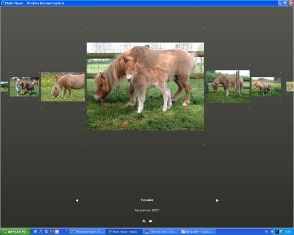Open the 'démarrer' Start menu
Viewport: 294px width, 235px height.
coord(16,232)
